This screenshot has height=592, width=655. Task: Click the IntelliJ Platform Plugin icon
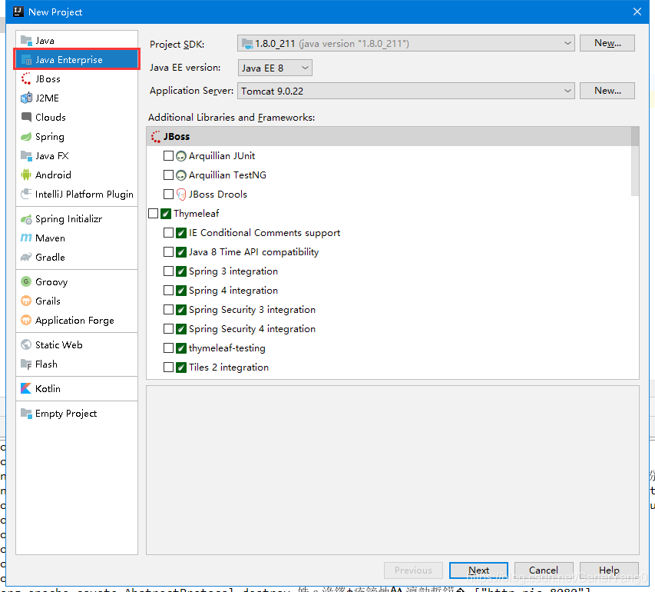click(x=26, y=194)
